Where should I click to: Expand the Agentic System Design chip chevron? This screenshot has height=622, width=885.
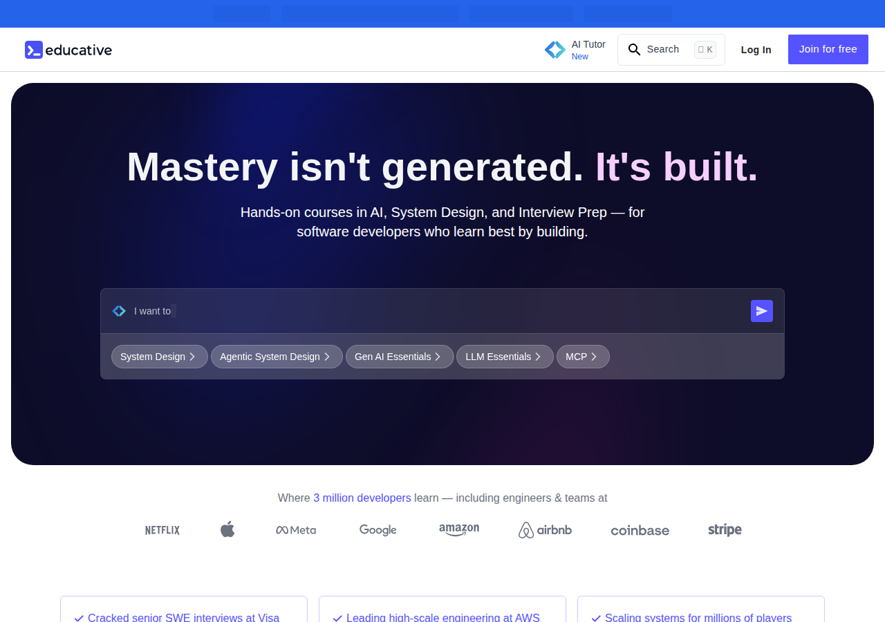[x=327, y=357]
